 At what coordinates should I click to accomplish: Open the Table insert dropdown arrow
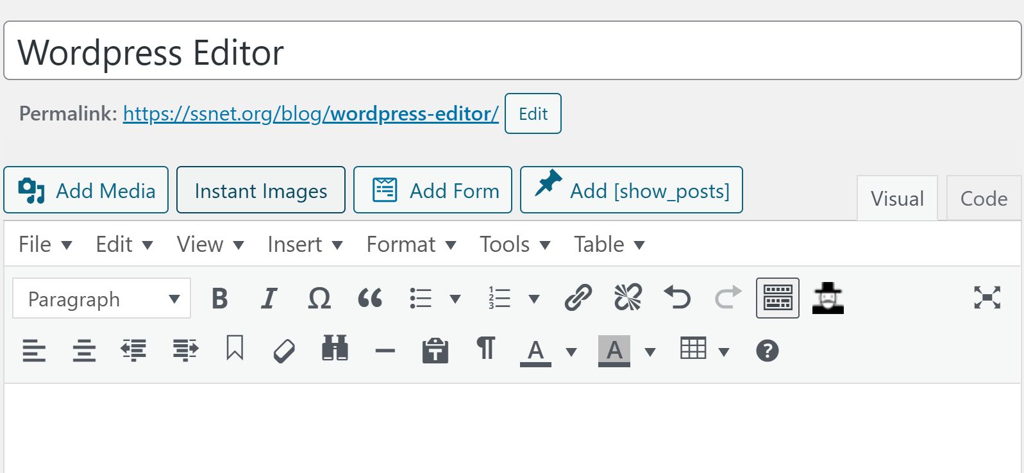[724, 351]
